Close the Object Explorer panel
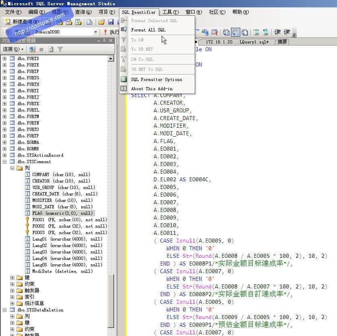Screen dimensions: 337x336 click(111, 40)
